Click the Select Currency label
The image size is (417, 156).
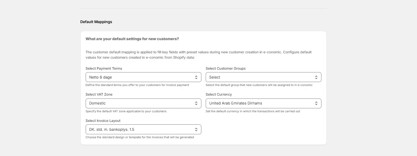218,94
